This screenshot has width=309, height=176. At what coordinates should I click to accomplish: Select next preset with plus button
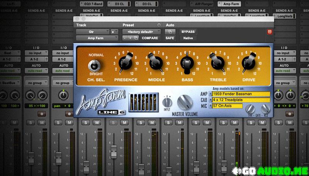(130, 38)
